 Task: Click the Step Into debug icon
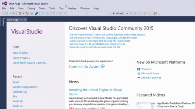(140, 13)
